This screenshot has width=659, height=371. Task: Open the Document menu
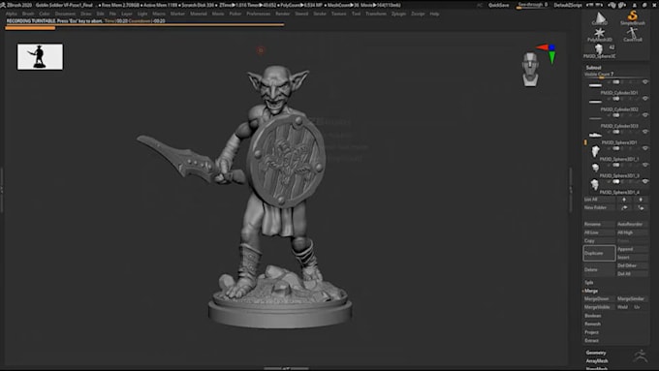click(x=65, y=14)
